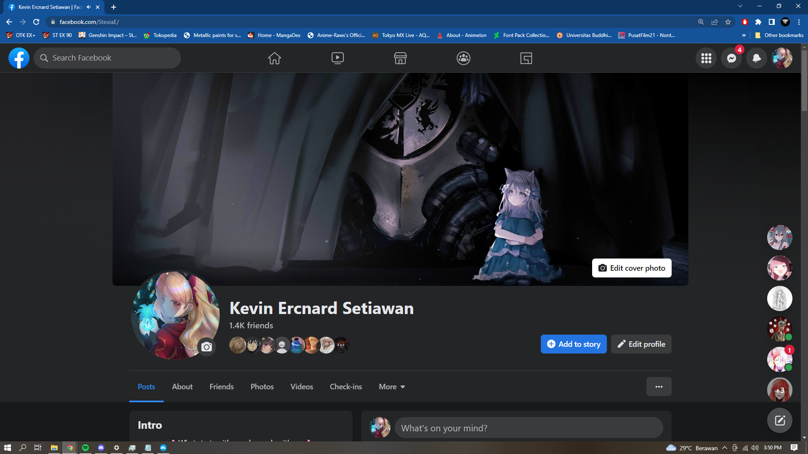Open the Chrome extensions puzzle icon
The width and height of the screenshot is (808, 454).
[758, 22]
